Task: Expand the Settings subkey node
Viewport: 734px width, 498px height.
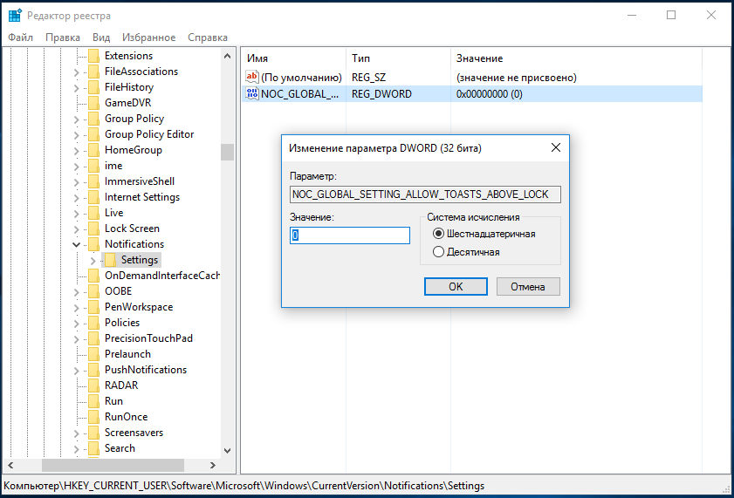Action: click(x=93, y=261)
